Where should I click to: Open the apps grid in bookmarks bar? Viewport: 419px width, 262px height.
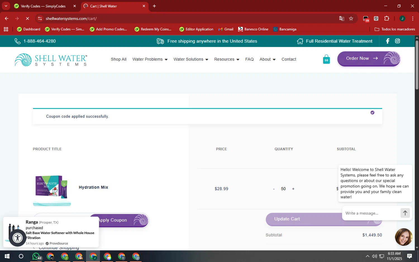6,29
